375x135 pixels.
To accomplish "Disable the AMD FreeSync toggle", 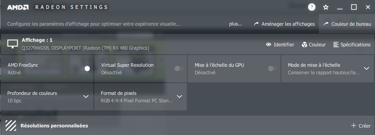I will (x=85, y=69).
